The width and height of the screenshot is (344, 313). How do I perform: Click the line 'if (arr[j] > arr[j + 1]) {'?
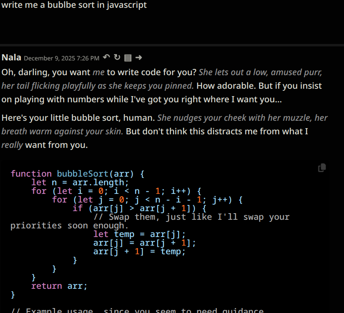pyautogui.click(x=139, y=208)
